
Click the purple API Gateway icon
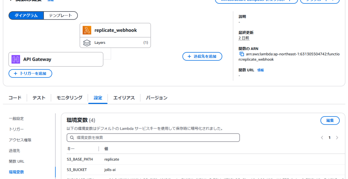point(16,59)
